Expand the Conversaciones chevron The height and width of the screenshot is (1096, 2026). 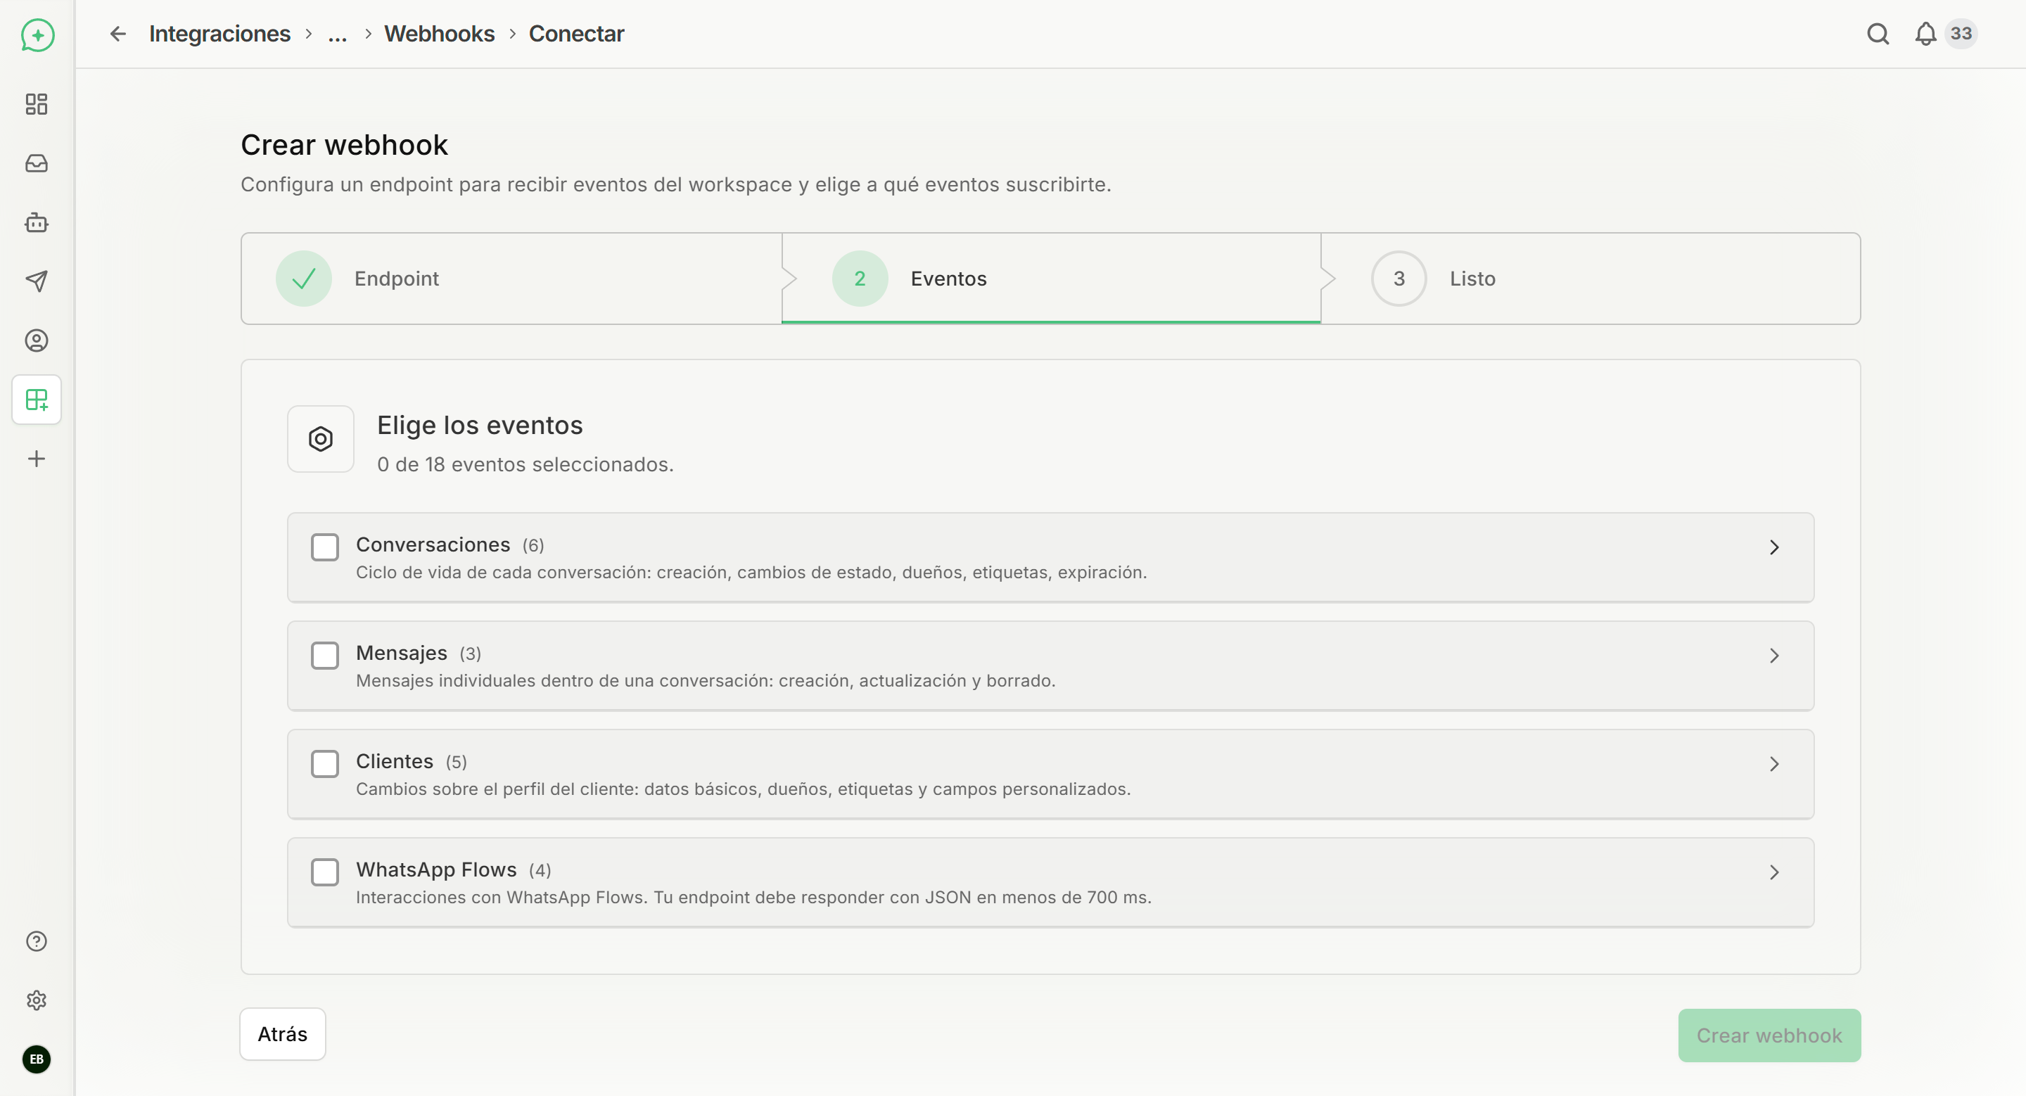(x=1774, y=547)
